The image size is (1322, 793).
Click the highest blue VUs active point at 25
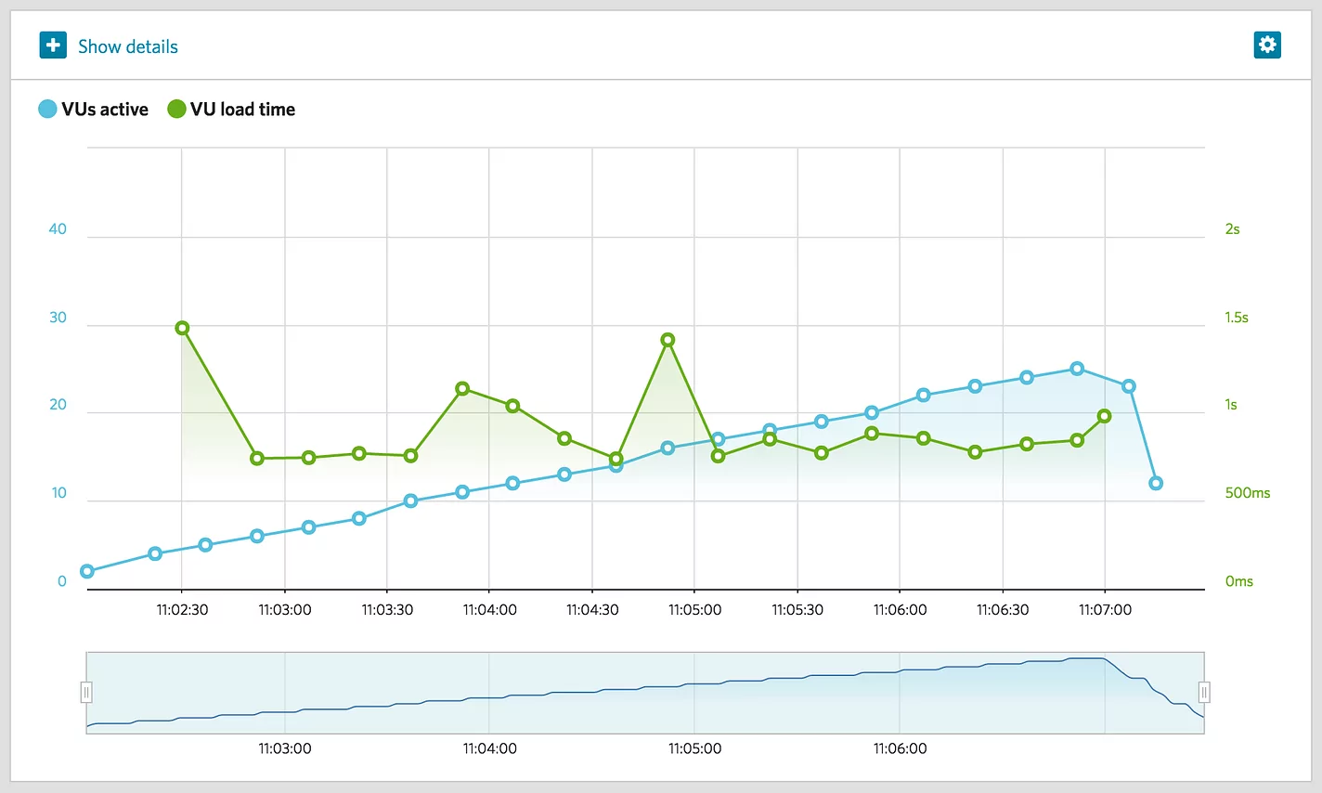pyautogui.click(x=1077, y=369)
